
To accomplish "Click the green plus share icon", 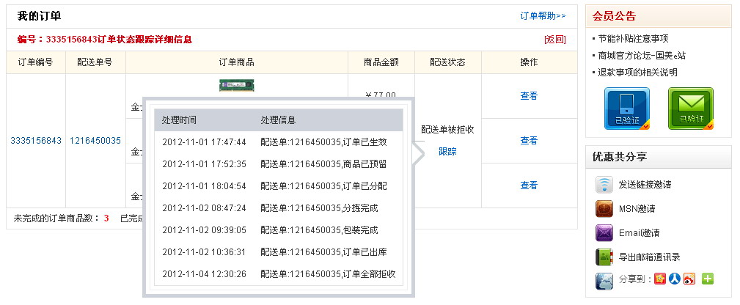I will click(707, 279).
